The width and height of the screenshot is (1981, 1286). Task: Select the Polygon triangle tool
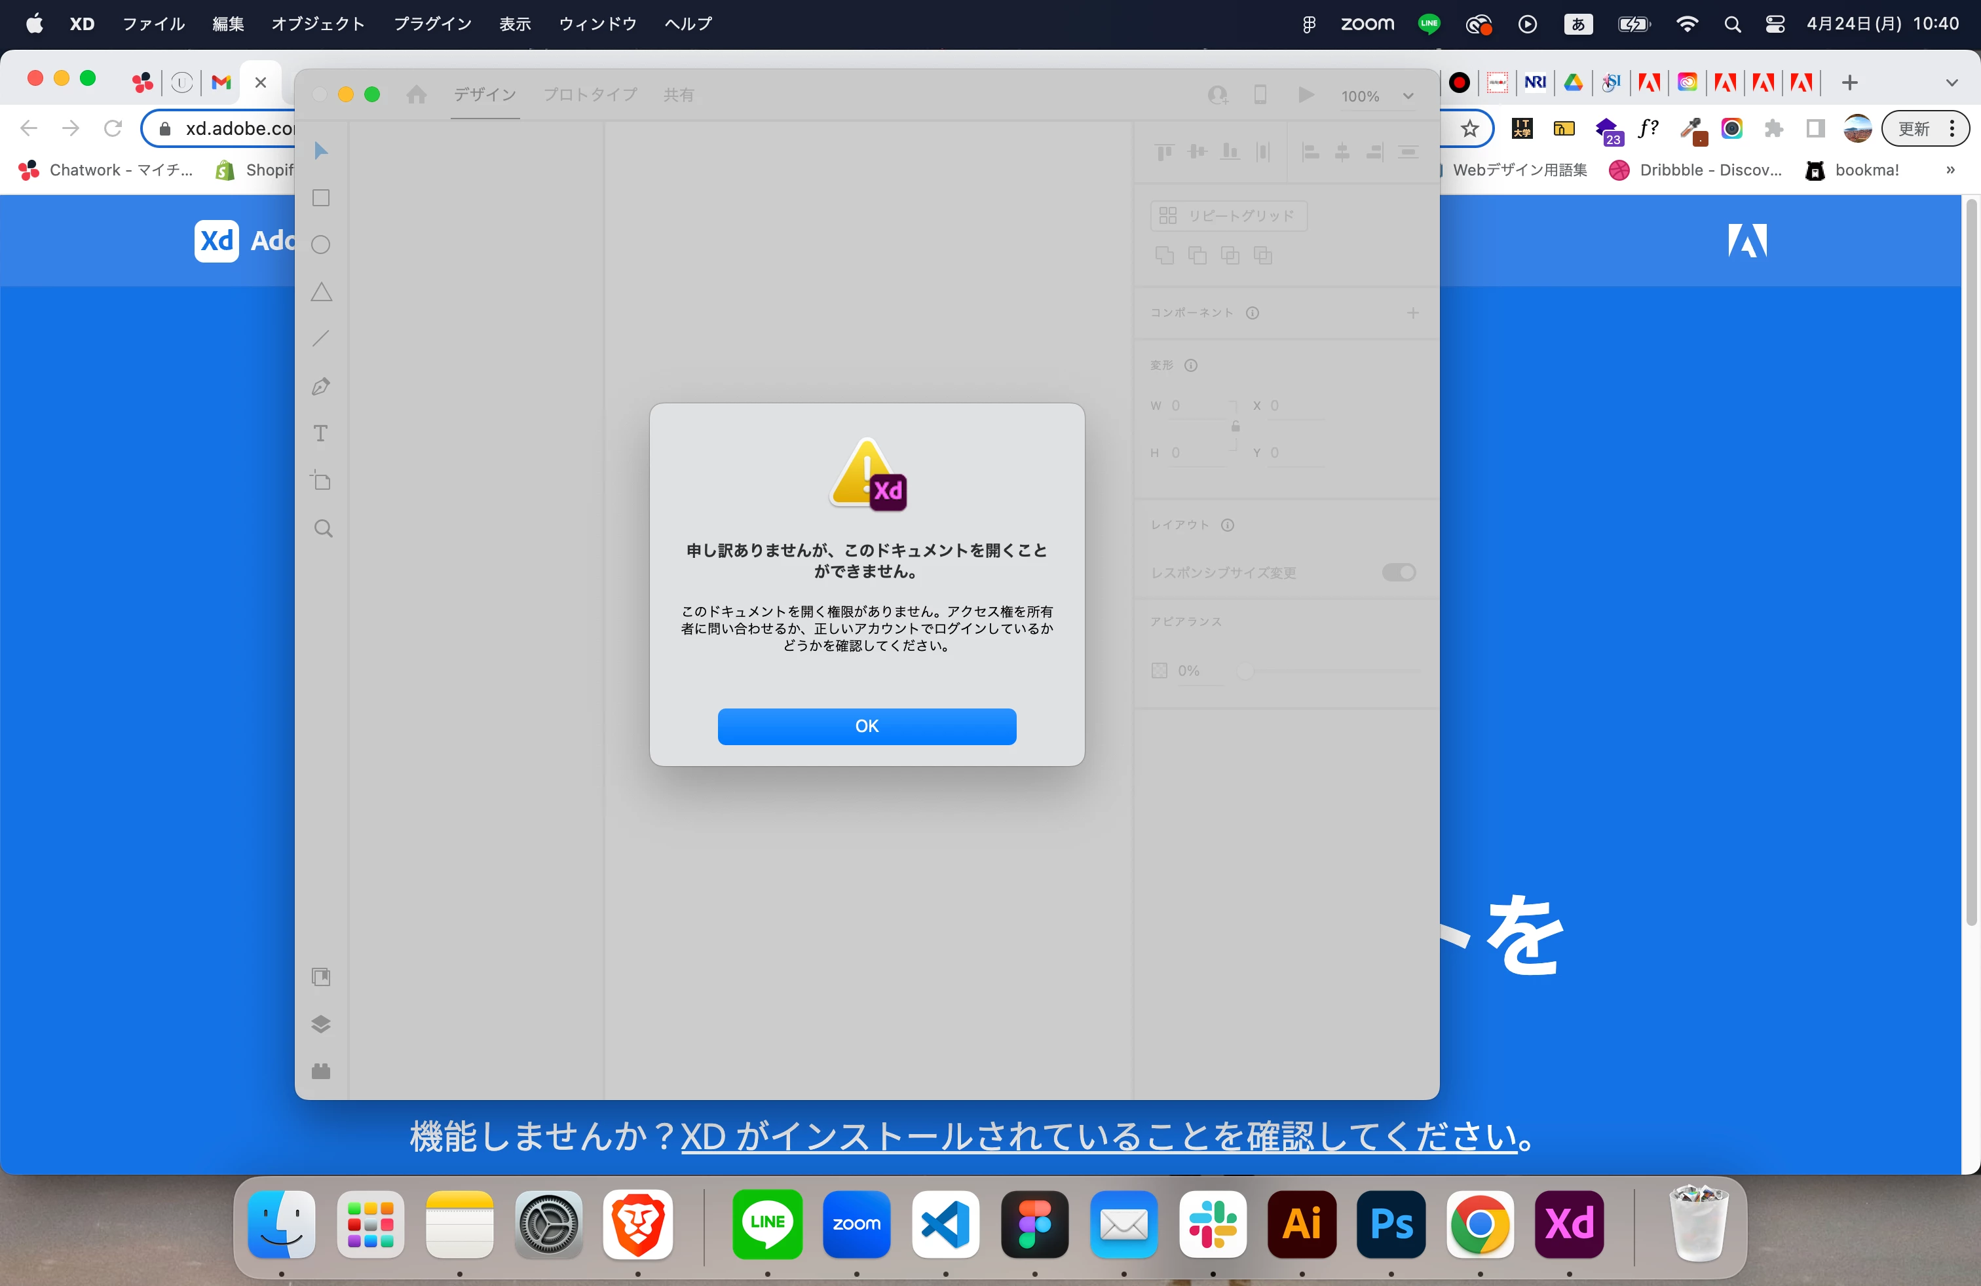click(321, 292)
